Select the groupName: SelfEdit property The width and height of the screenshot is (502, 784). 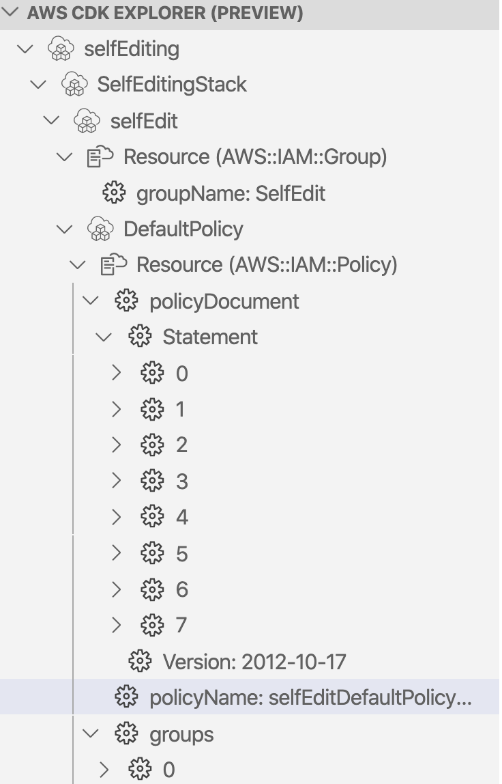coord(231,193)
